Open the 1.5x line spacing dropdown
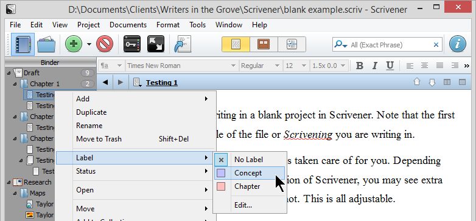This screenshot has width=476, height=221. click(x=329, y=66)
